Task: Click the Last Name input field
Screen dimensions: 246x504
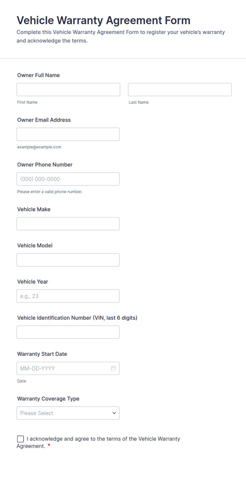Action: (x=180, y=90)
